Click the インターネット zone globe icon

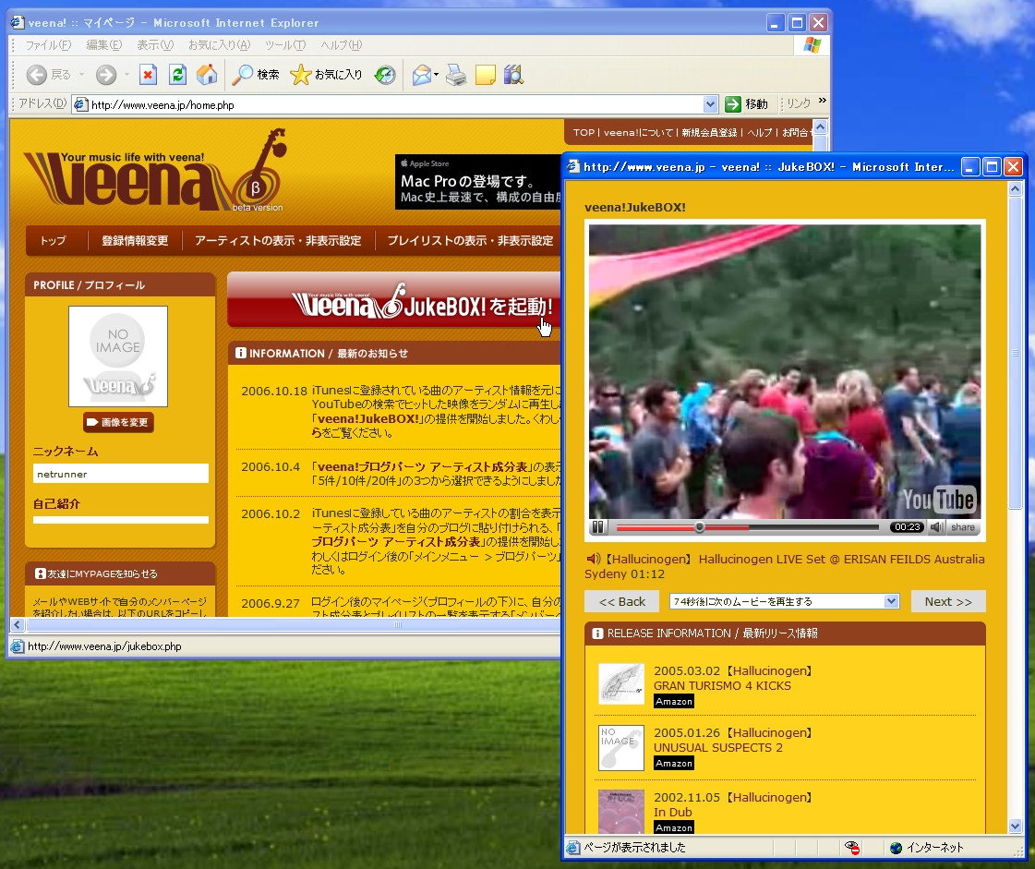click(896, 848)
